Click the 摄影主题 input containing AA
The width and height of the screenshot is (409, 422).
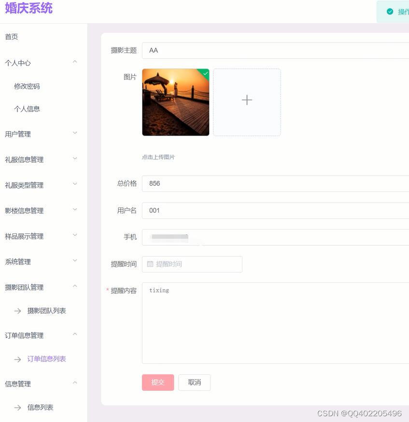275,51
